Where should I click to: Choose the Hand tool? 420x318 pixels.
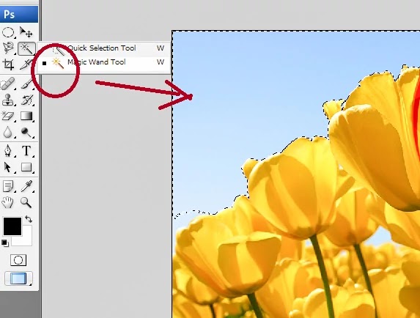pyautogui.click(x=7, y=203)
